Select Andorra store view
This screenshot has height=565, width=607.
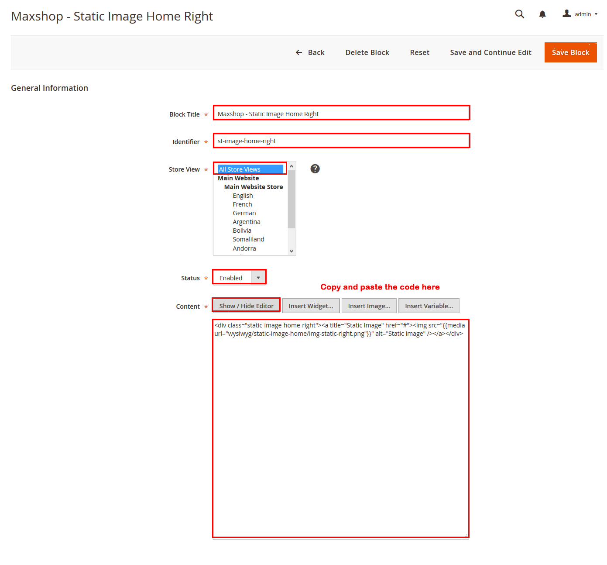(244, 248)
